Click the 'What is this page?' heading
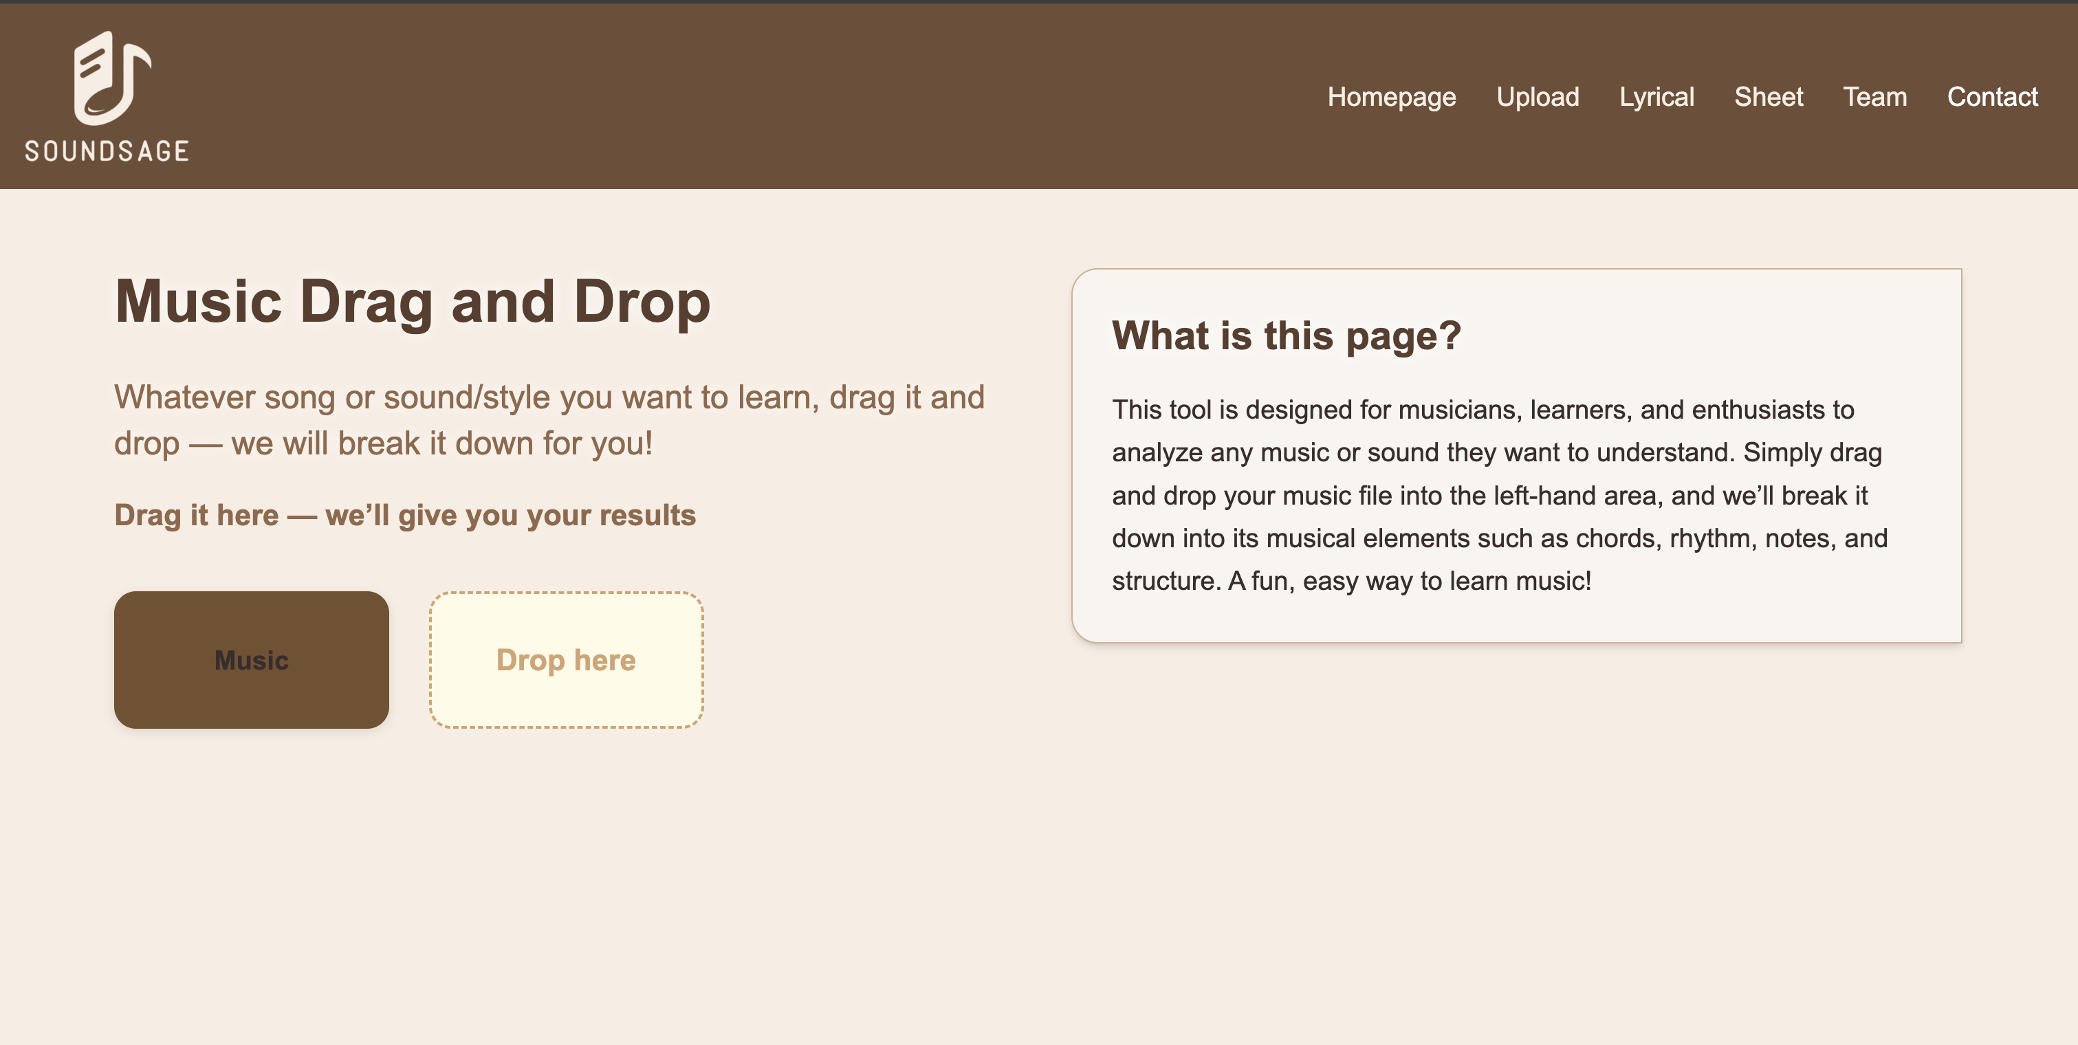The width and height of the screenshot is (2078, 1045). pos(1286,335)
